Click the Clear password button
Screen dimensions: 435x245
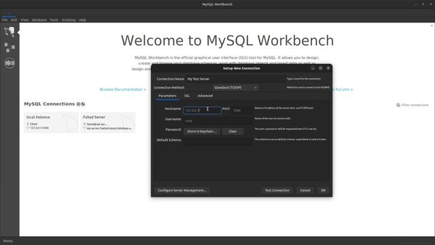[x=232, y=131]
